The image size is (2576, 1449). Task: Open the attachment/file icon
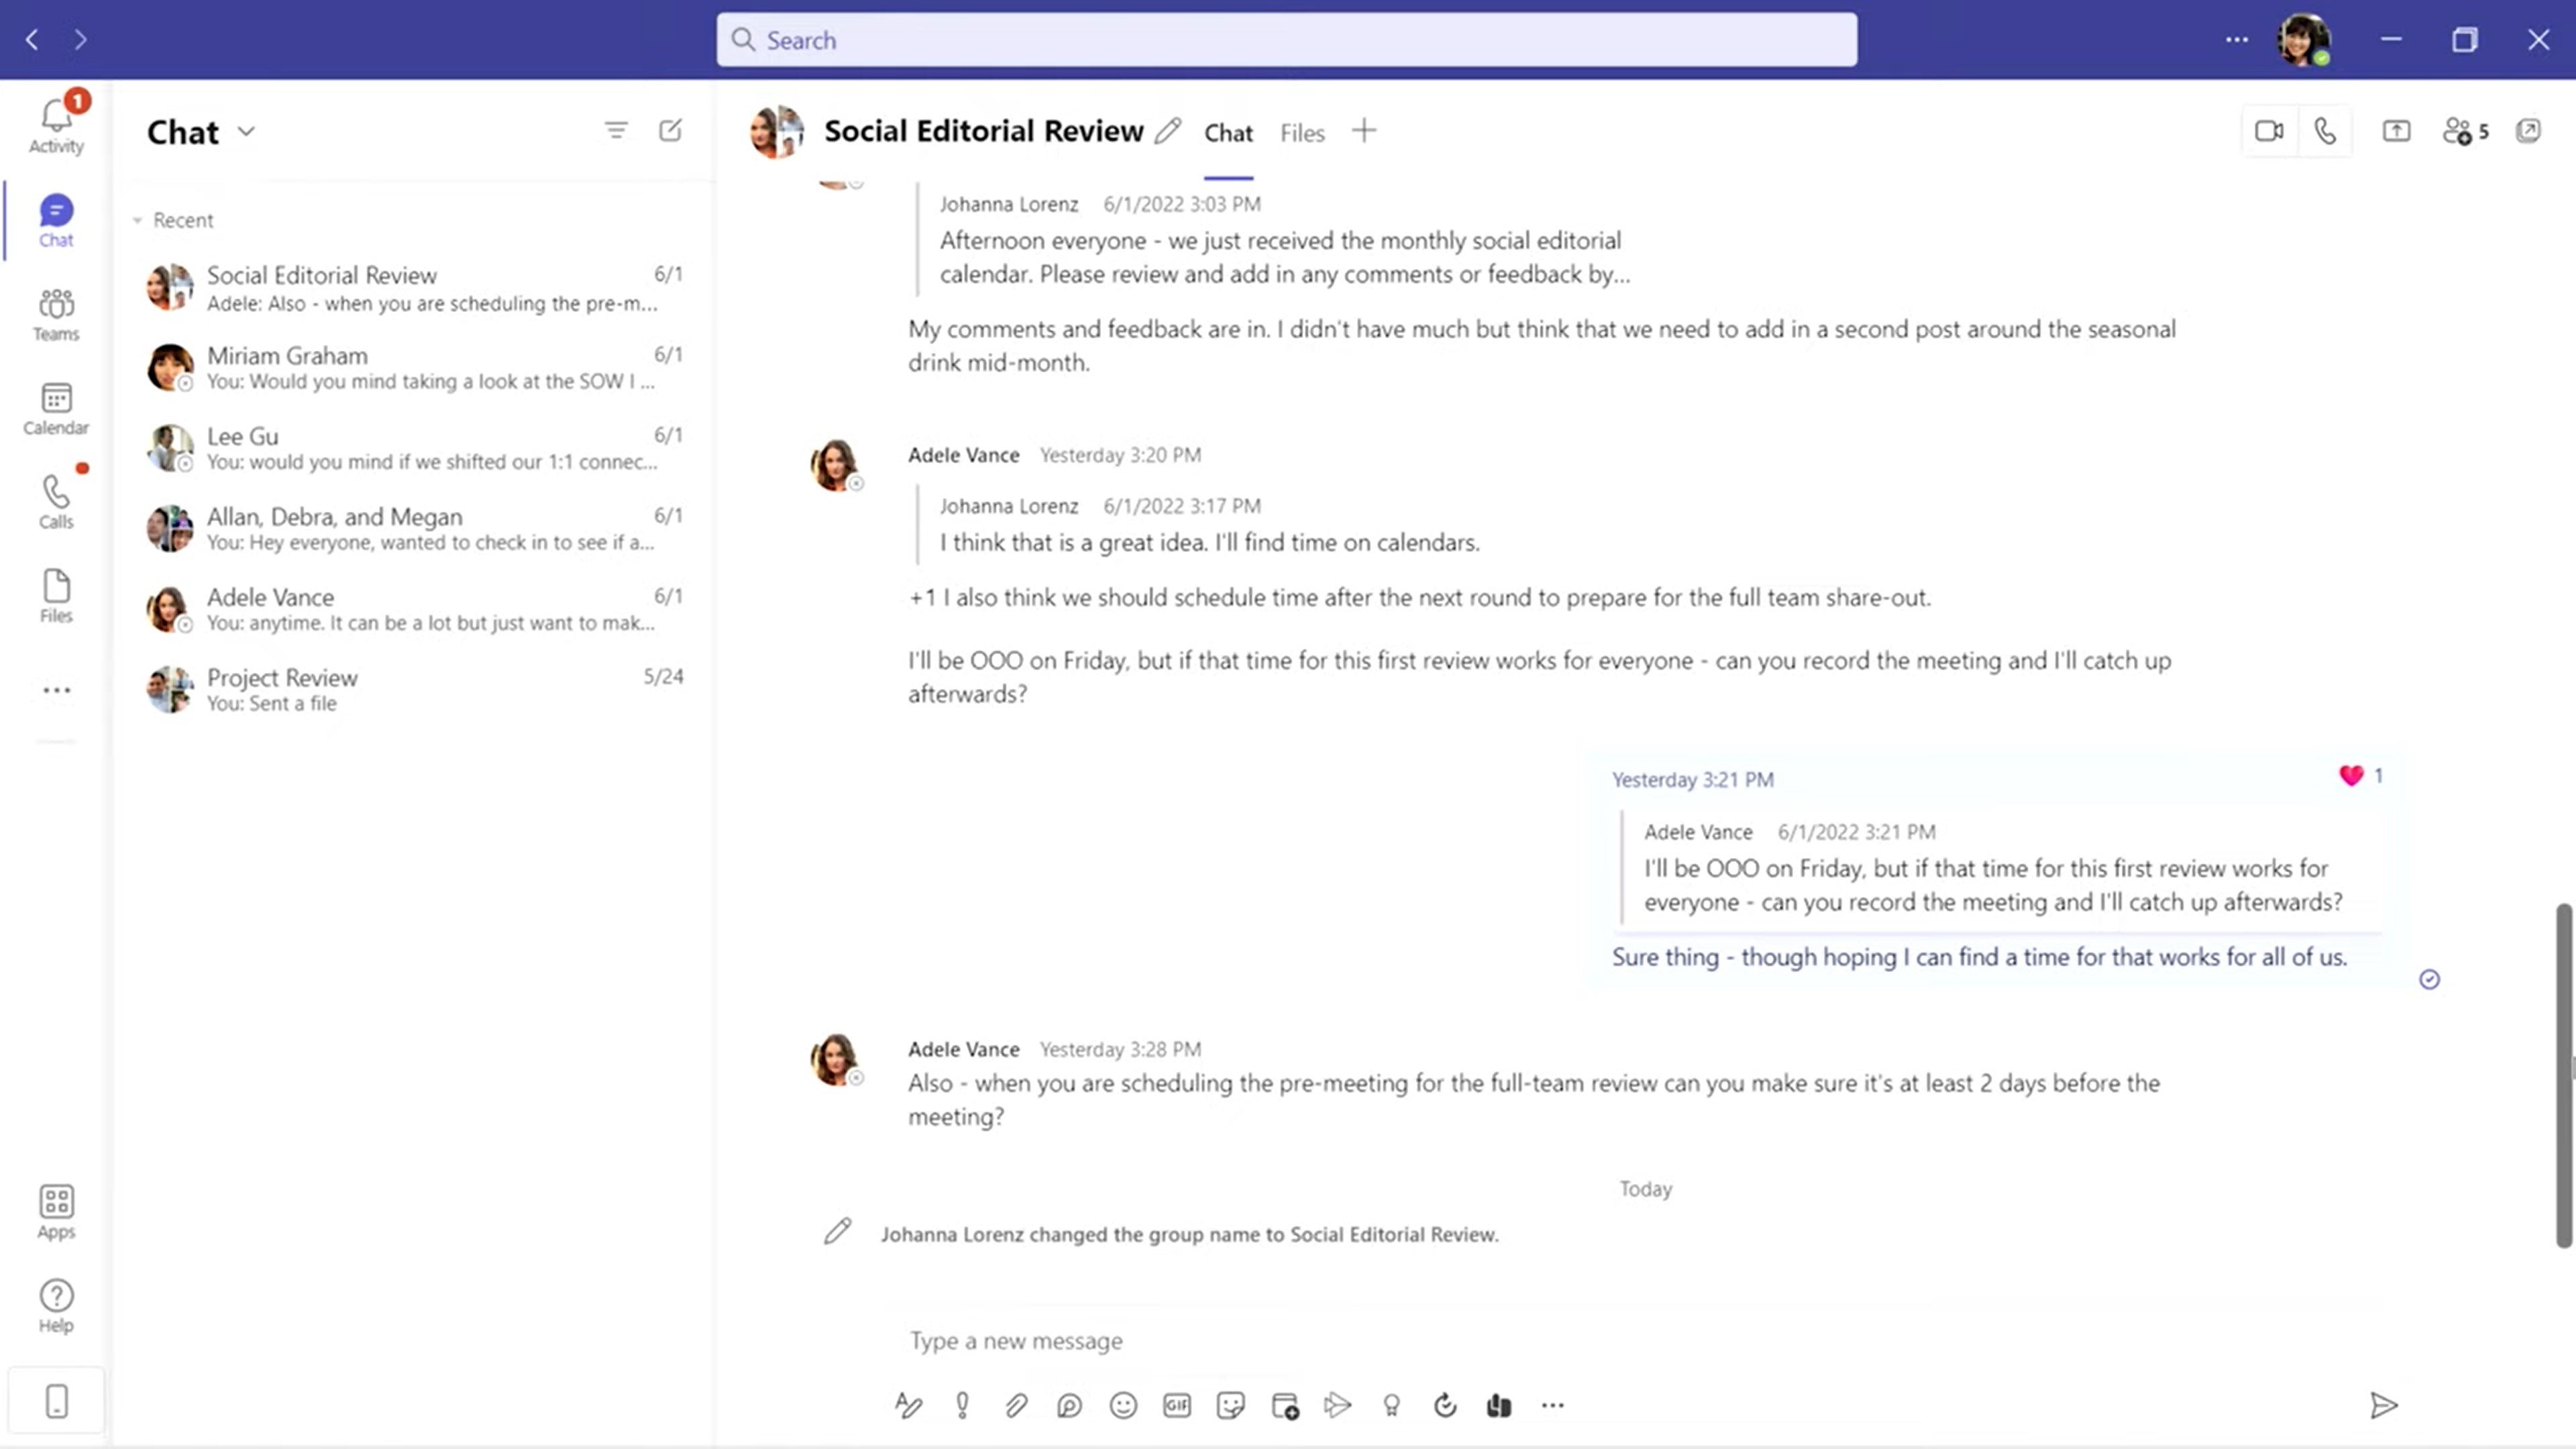pos(1016,1405)
